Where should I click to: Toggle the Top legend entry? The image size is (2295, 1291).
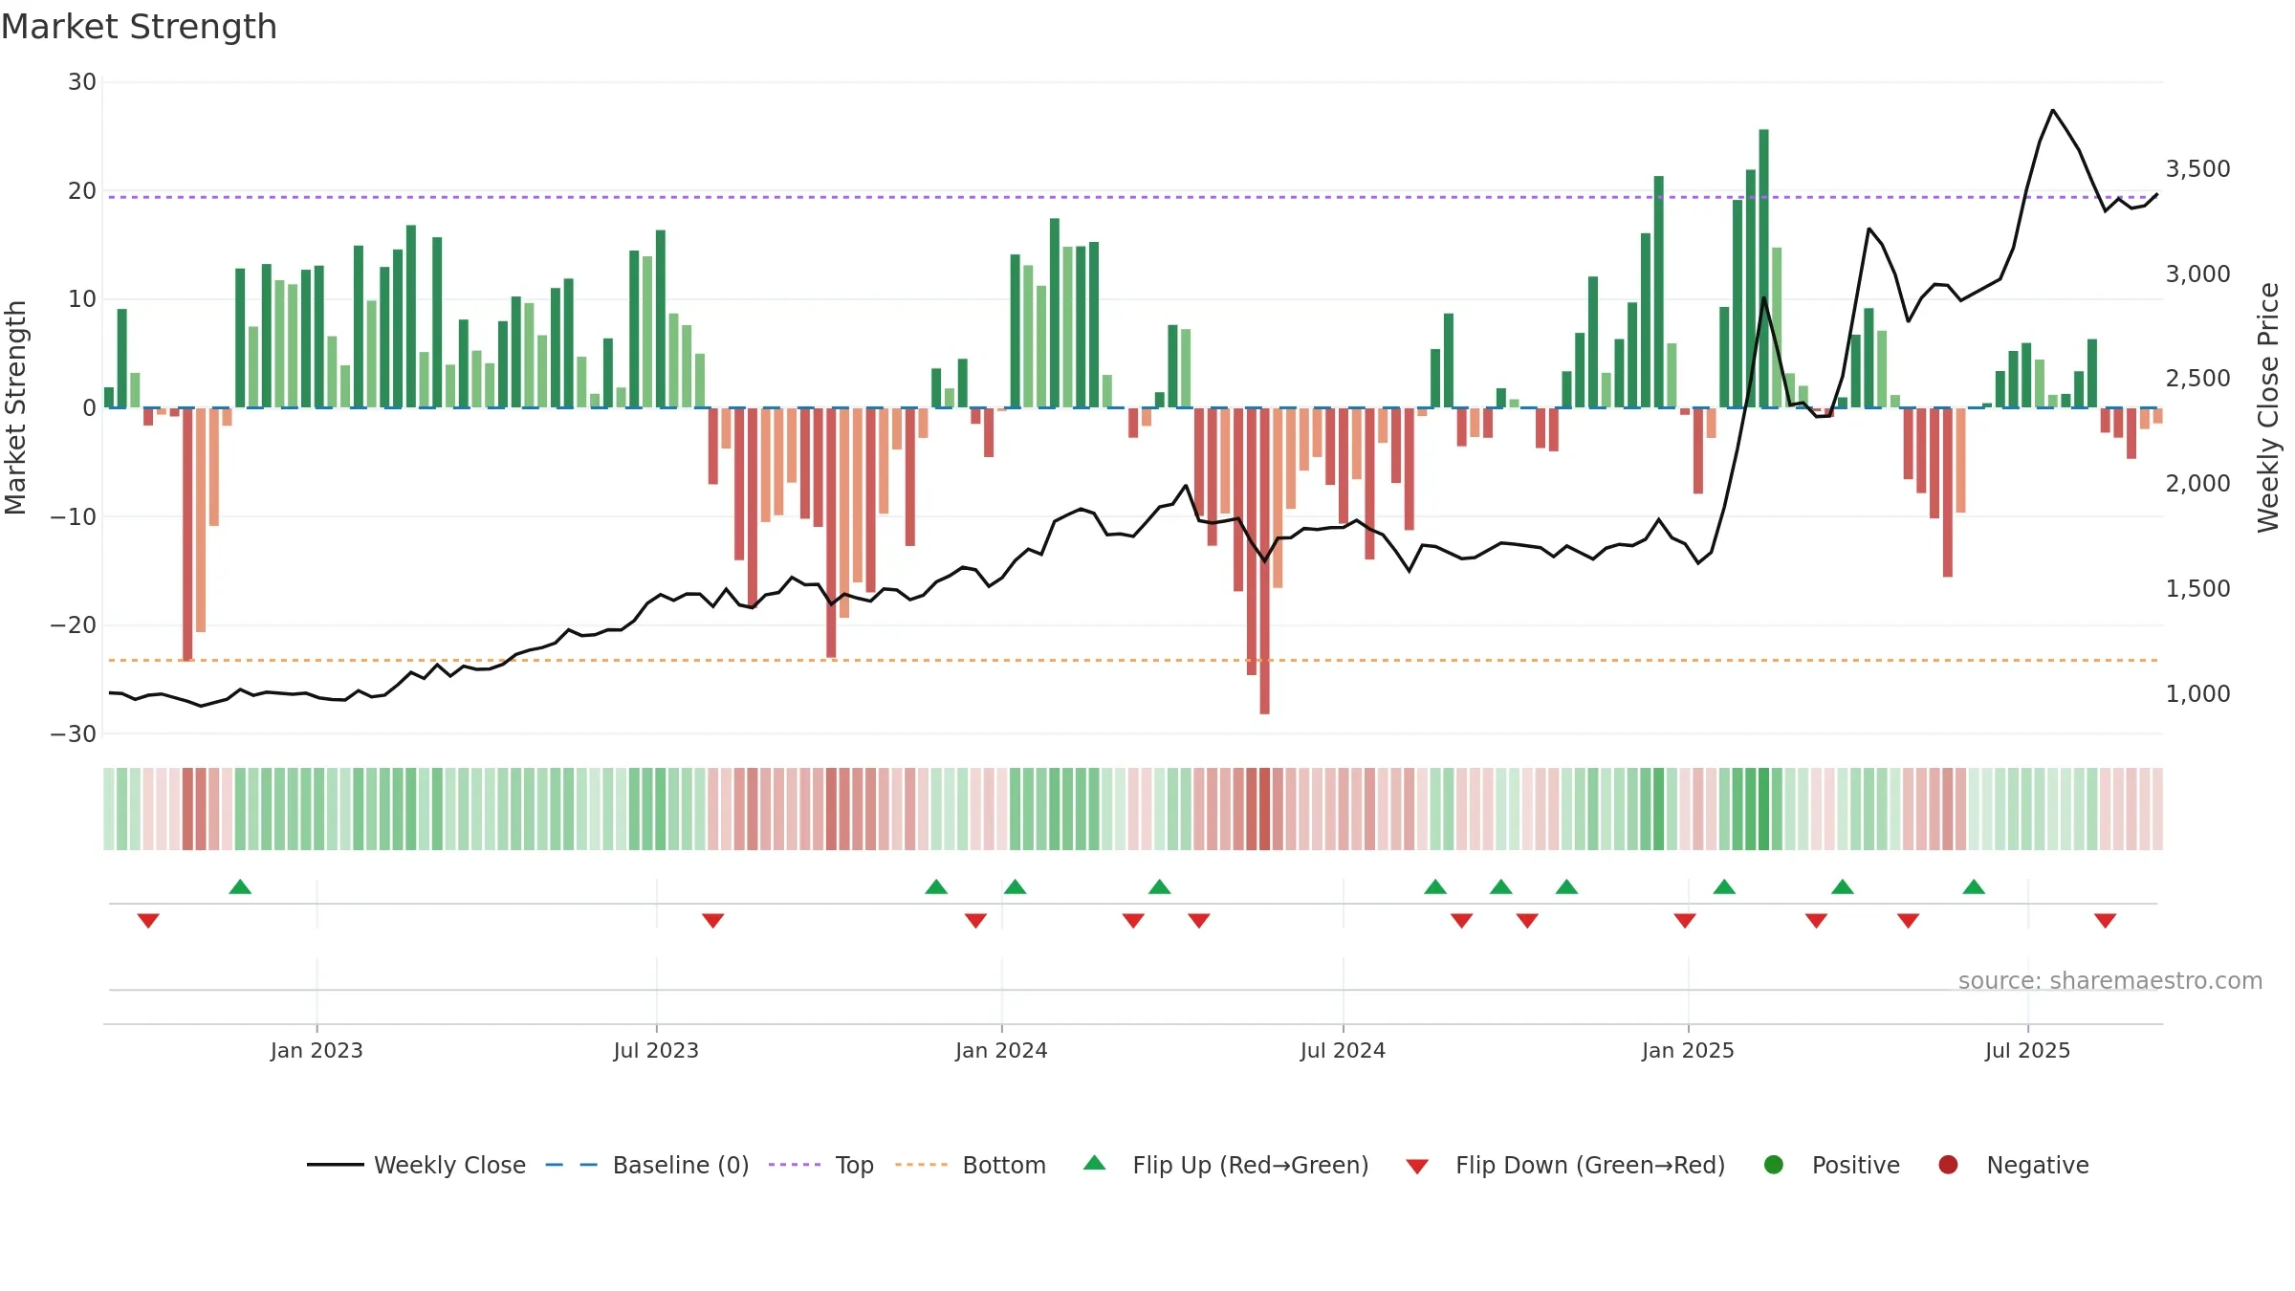coord(820,1165)
